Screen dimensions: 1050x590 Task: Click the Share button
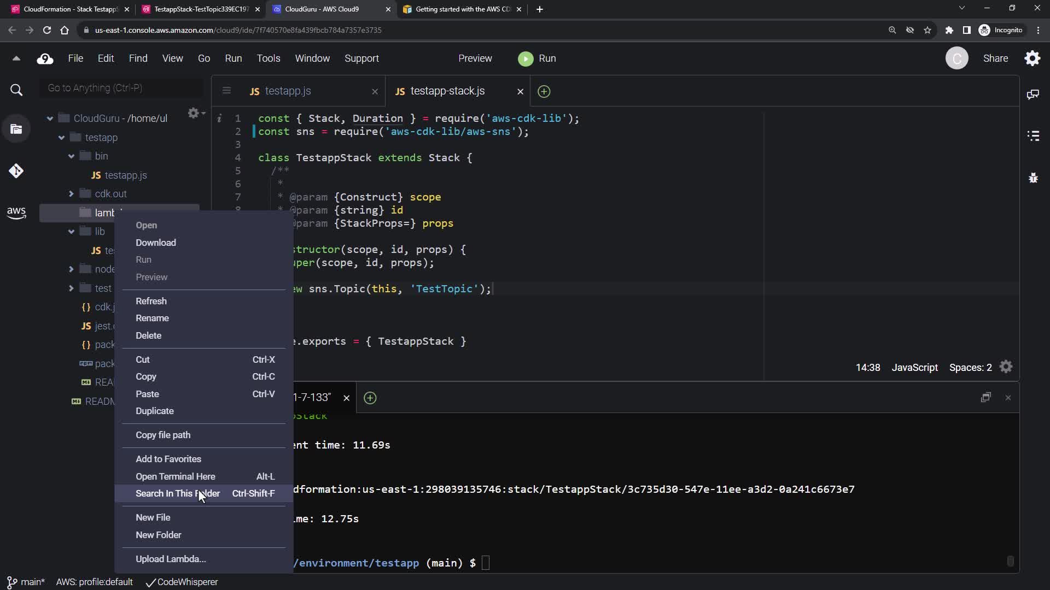click(x=995, y=58)
